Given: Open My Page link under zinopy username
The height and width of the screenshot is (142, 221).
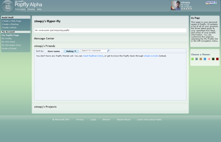Looking at the screenshot, I should 185,5.
